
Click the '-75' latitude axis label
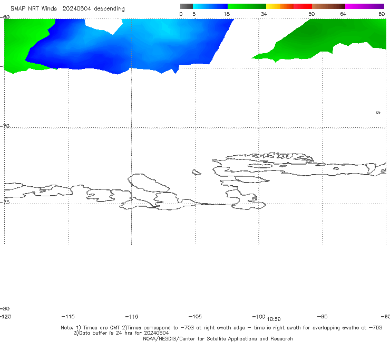coord(5,202)
